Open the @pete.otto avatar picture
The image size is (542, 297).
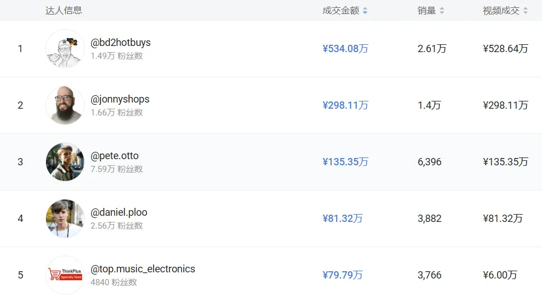point(65,162)
